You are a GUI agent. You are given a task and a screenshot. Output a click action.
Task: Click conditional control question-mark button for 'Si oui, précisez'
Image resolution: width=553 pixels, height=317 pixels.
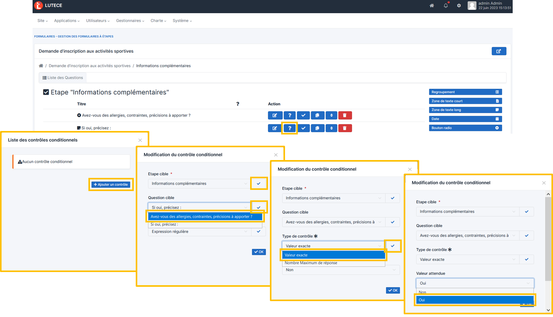coord(290,128)
